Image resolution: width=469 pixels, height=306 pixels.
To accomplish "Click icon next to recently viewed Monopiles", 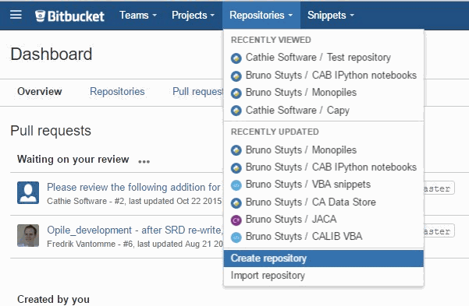I will (x=236, y=93).
